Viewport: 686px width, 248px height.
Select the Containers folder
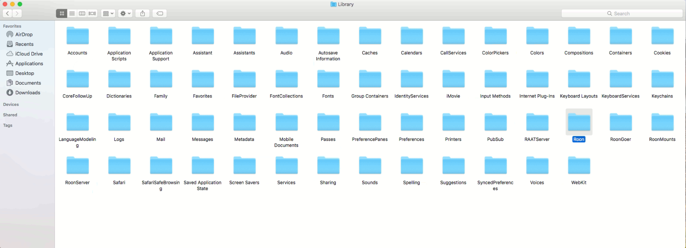click(621, 36)
